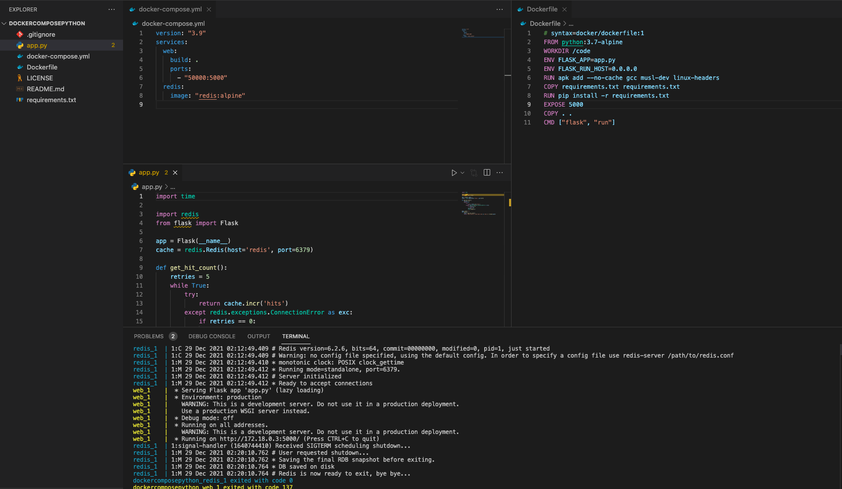
Task: Click the Markdown icon beside README.md
Action: [x=20, y=89]
